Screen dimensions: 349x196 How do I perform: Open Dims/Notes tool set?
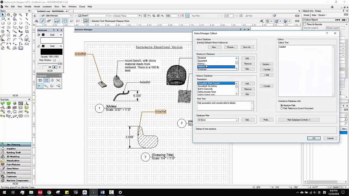16,169
